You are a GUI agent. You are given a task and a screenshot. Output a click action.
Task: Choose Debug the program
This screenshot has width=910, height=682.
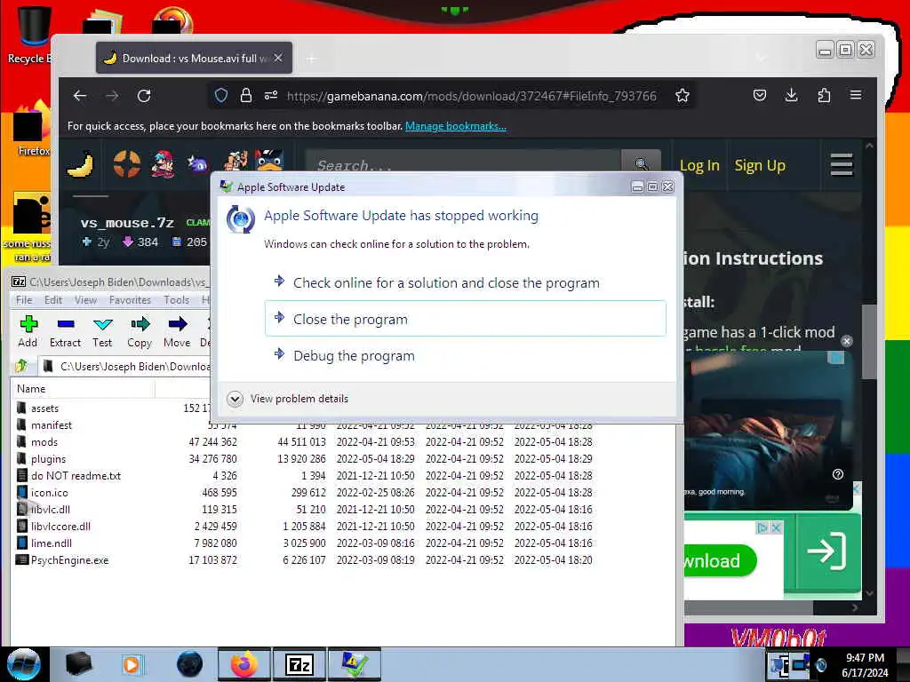[x=466, y=355]
